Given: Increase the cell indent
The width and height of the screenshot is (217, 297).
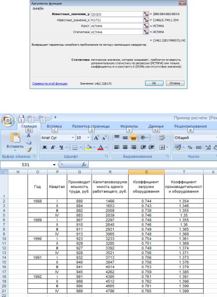Looking at the screenshot, I should (151, 147).
